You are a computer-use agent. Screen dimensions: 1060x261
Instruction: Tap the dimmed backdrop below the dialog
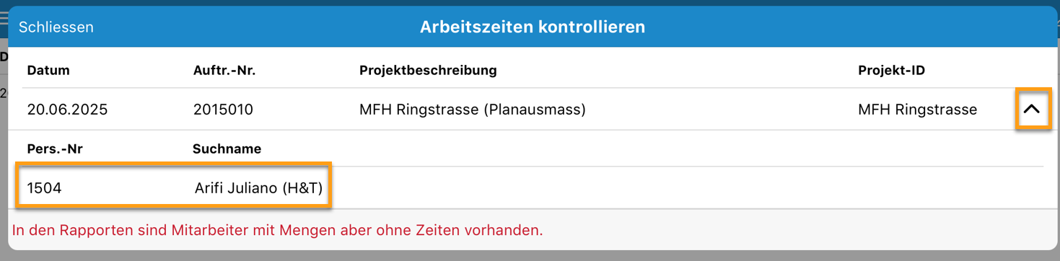pos(530,256)
